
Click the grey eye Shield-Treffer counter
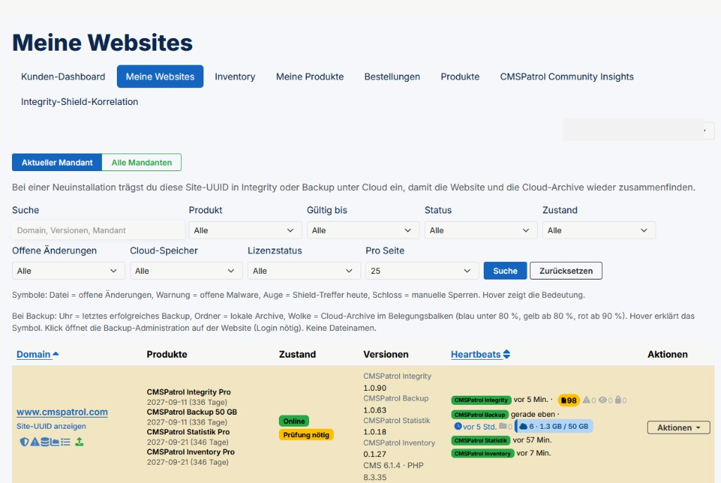[603, 400]
